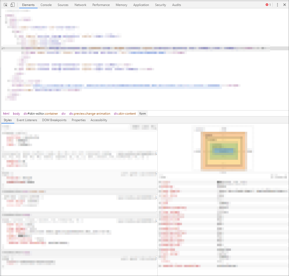Switch to the Elements tab
This screenshot has width=289, height=276.
[x=29, y=5]
